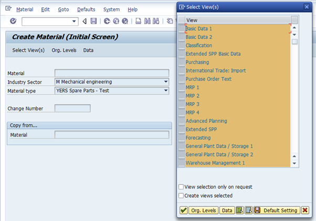Tick the Create views selected checkbox

181,196
